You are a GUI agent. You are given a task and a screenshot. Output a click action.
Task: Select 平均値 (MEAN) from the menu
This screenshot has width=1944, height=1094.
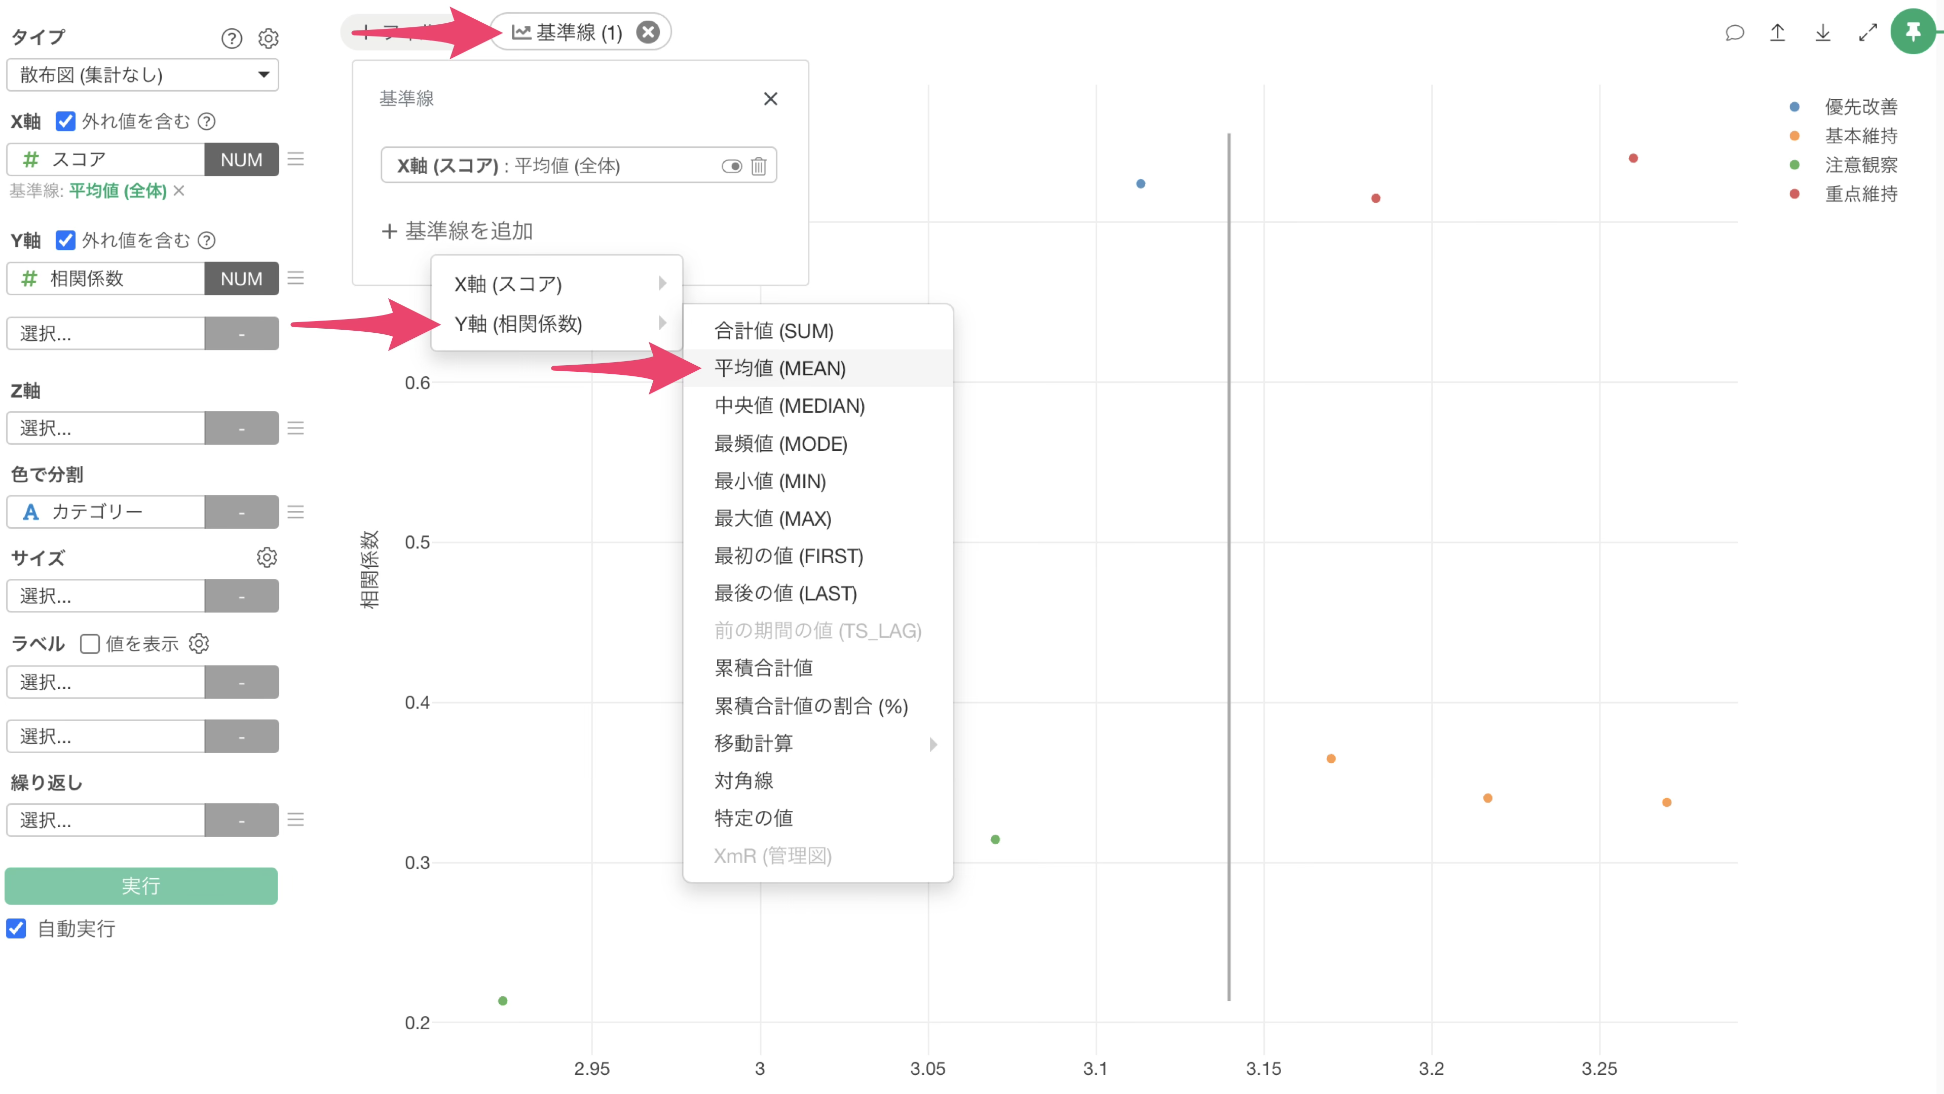pyautogui.click(x=779, y=368)
